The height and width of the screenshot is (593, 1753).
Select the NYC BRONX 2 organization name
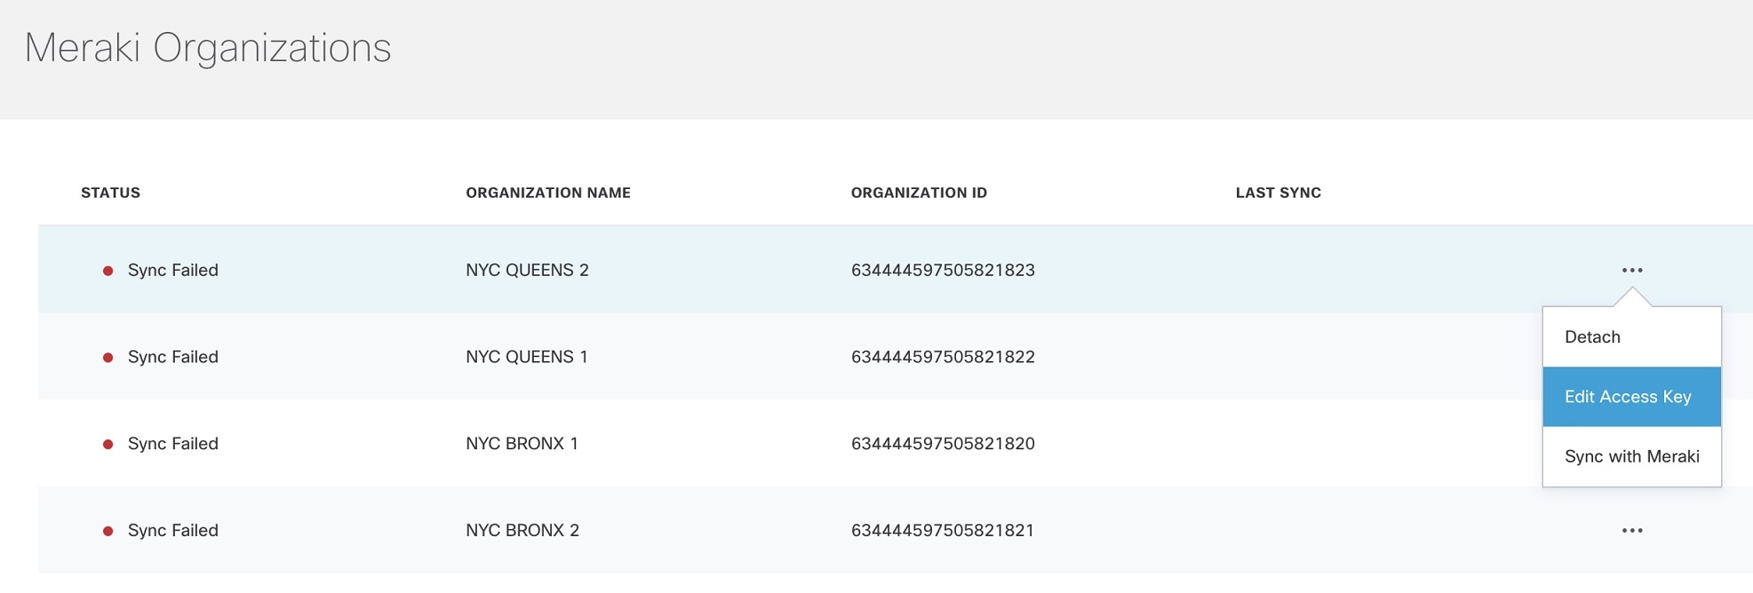(x=522, y=531)
